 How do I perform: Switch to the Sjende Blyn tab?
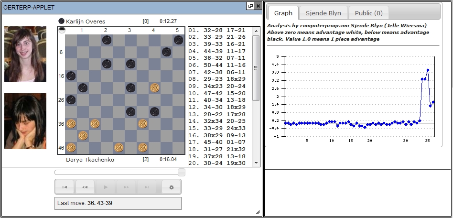tap(324, 13)
